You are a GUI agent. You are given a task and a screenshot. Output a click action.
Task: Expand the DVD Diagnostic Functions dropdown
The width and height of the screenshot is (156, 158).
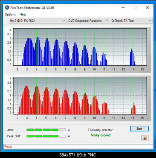pyautogui.click(x=88, y=21)
